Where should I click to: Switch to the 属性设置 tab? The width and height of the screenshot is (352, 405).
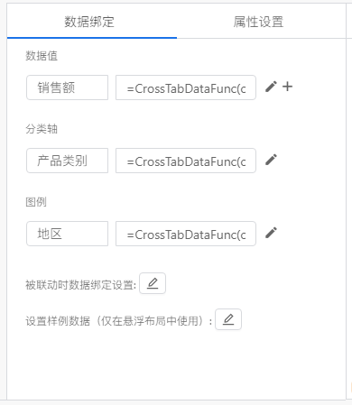coord(258,22)
